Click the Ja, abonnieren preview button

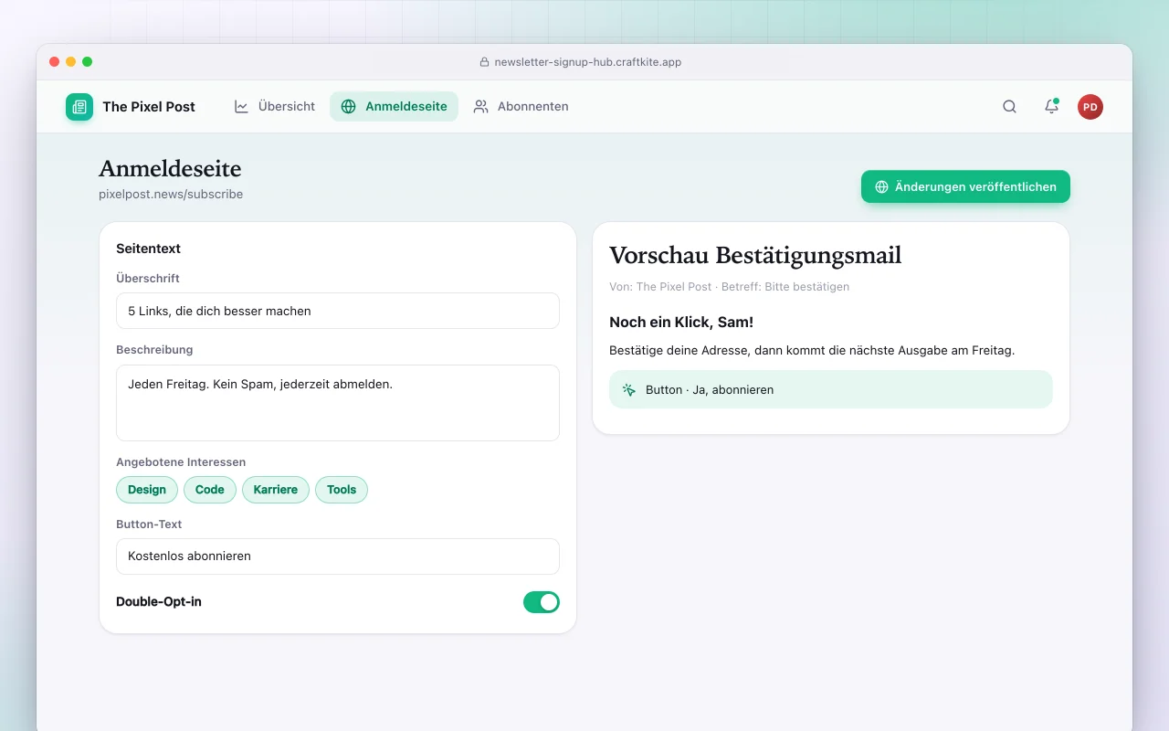click(831, 389)
